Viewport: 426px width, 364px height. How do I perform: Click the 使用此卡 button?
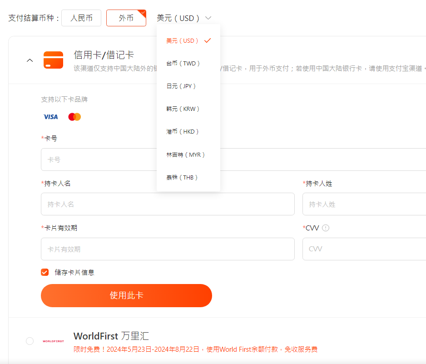pos(126,295)
